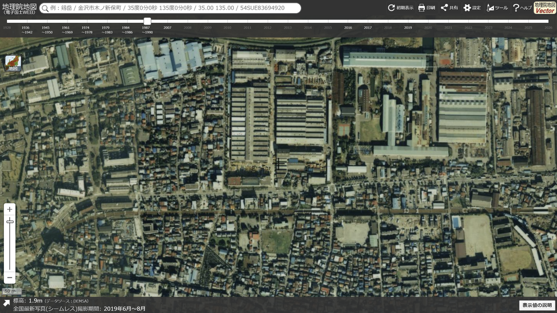Screen dimensions: 557x313
Task: Click the search magnifier icon
Action: click(45, 8)
